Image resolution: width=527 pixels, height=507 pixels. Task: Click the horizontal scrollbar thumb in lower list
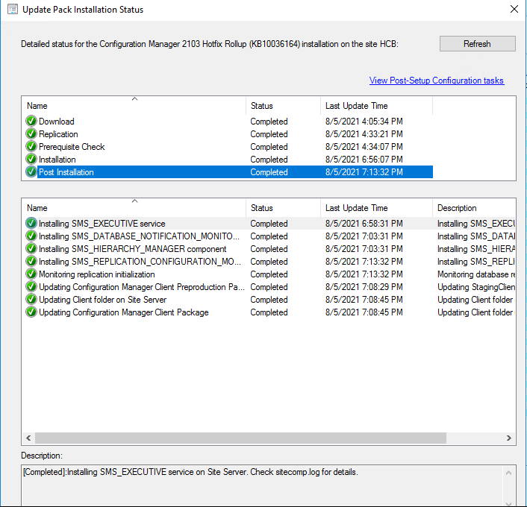(240, 438)
